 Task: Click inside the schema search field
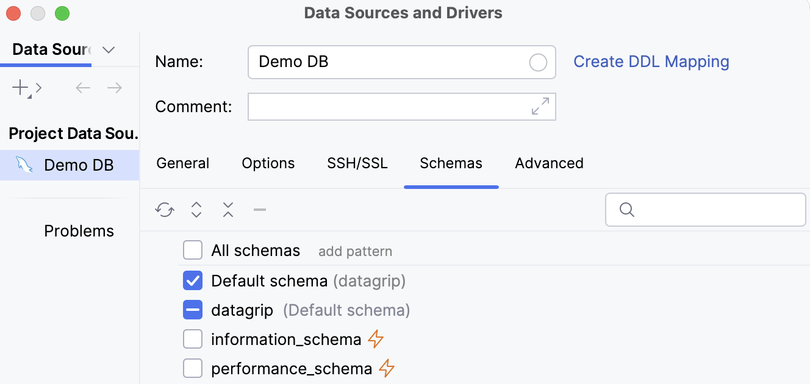(x=705, y=209)
